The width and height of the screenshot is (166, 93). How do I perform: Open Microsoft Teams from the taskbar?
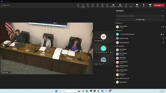(x=110, y=91)
